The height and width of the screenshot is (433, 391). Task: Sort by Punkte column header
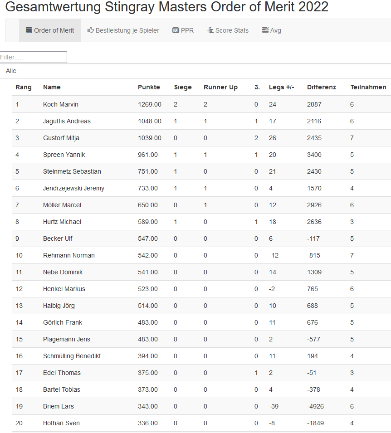(x=149, y=87)
